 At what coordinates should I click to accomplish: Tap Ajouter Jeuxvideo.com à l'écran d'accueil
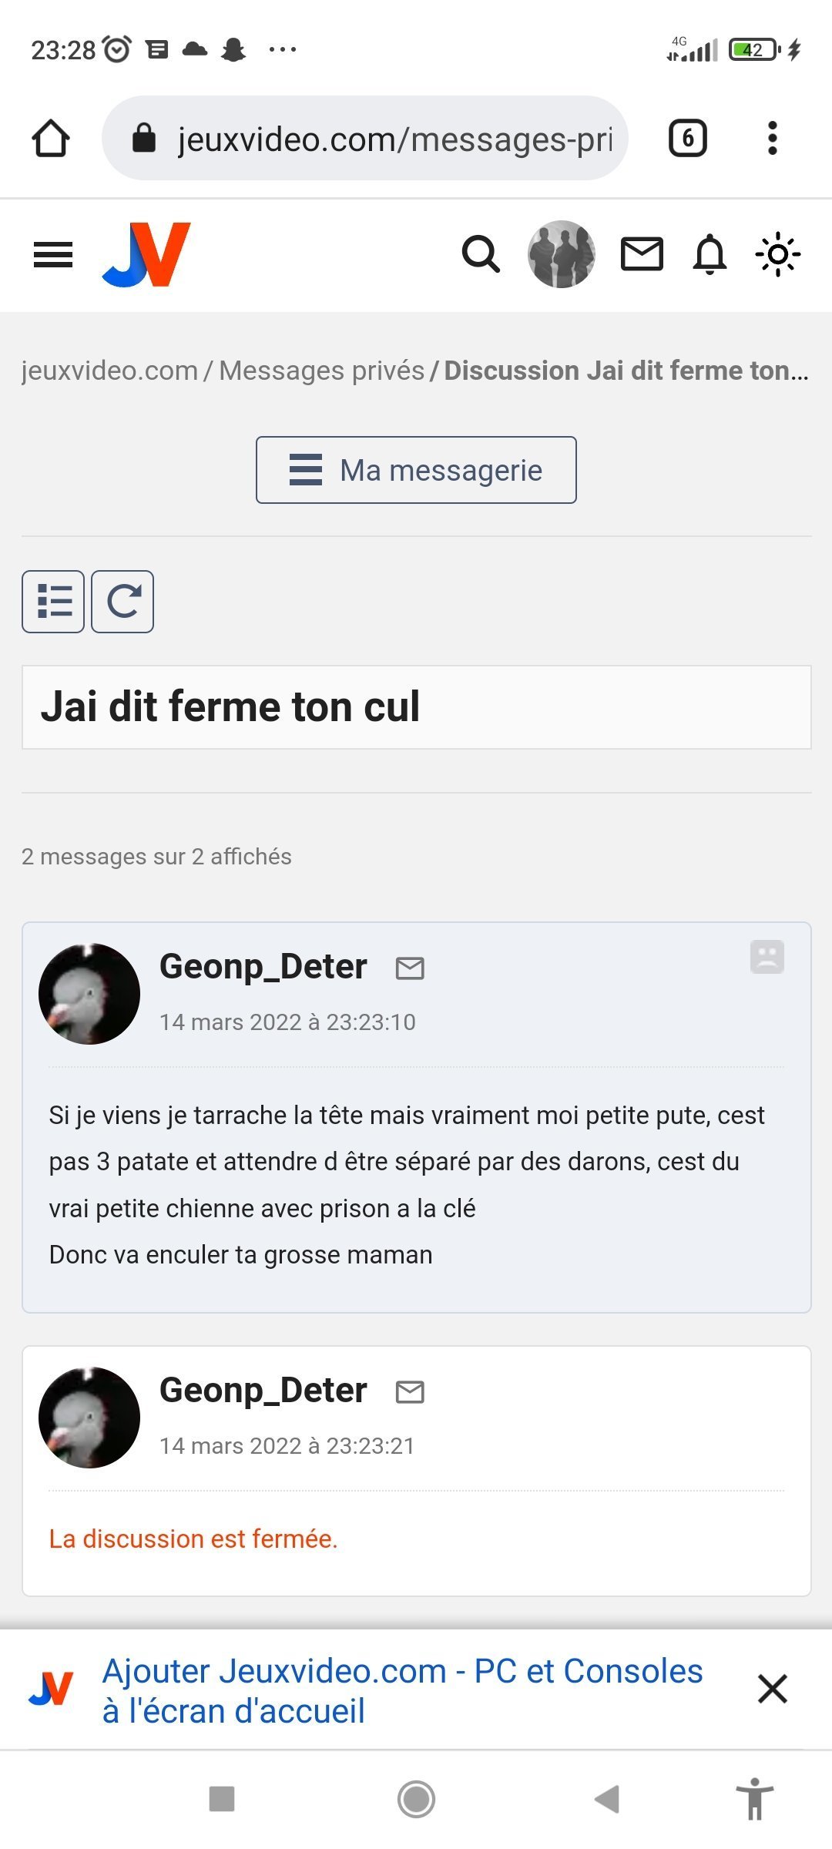[402, 1690]
